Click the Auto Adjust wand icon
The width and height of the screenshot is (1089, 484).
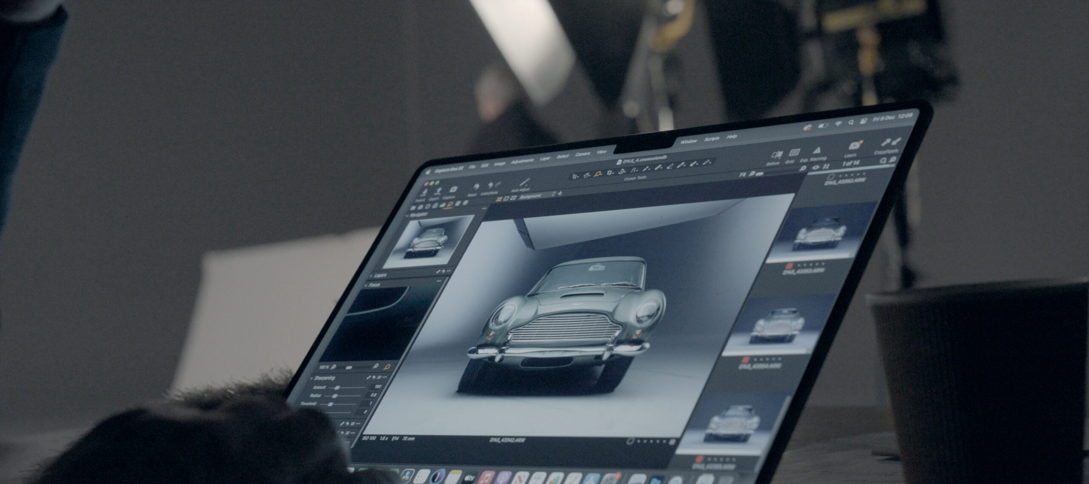click(524, 183)
